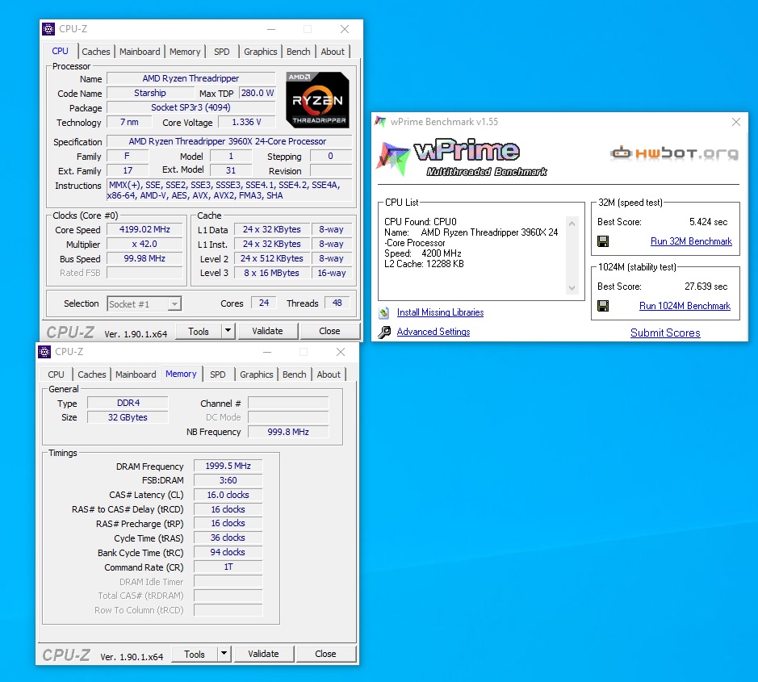The width and height of the screenshot is (758, 682).
Task: Open the Socket #1 selection dropdown
Action: tap(174, 303)
